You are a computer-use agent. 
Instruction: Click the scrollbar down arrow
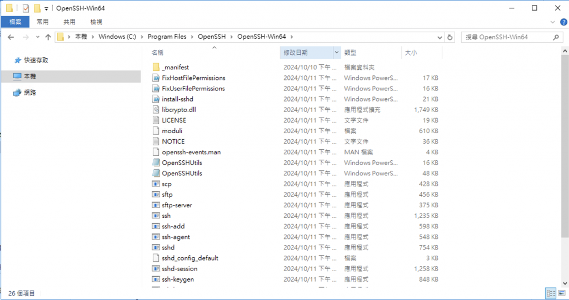(565, 283)
